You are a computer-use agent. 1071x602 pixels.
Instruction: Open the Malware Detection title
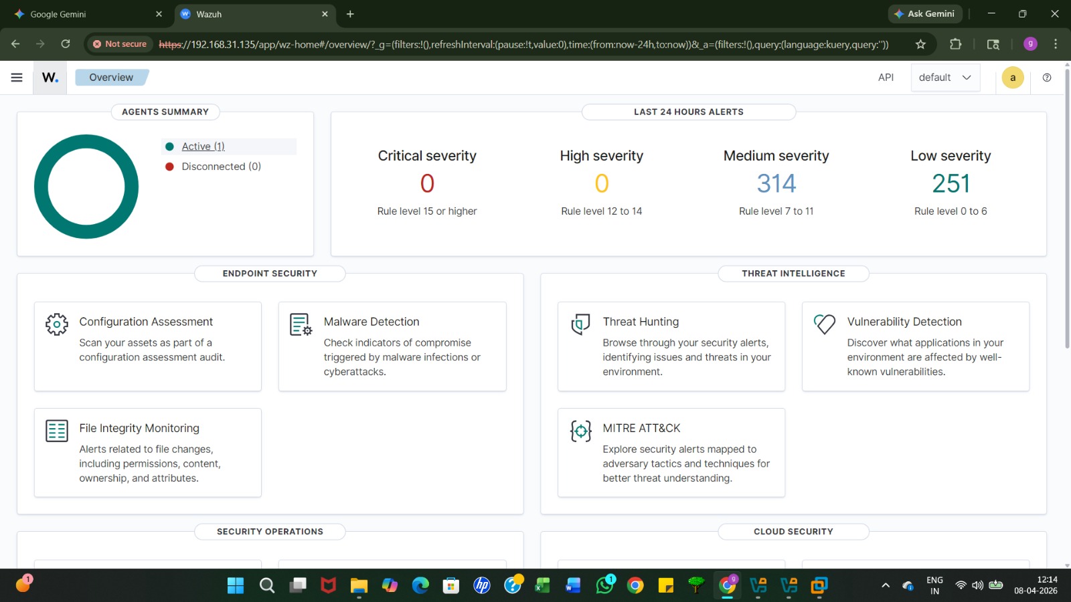tap(372, 322)
